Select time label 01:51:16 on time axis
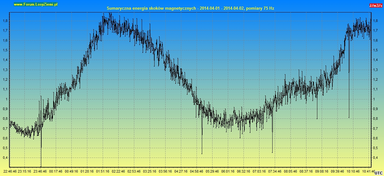This screenshot has height=176, width=384. pyautogui.click(x=103, y=171)
